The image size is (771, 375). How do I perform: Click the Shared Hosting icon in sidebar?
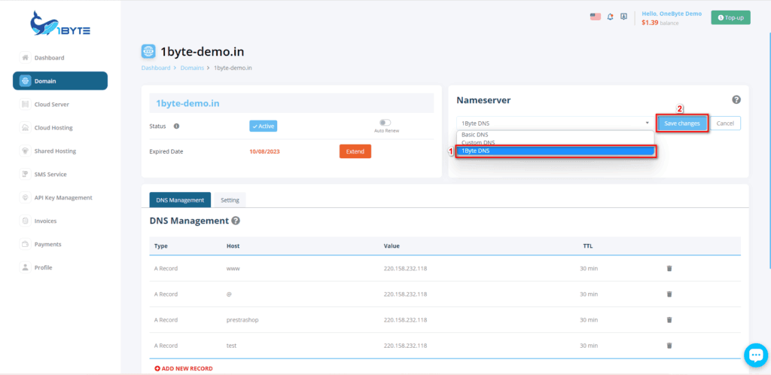[25, 151]
